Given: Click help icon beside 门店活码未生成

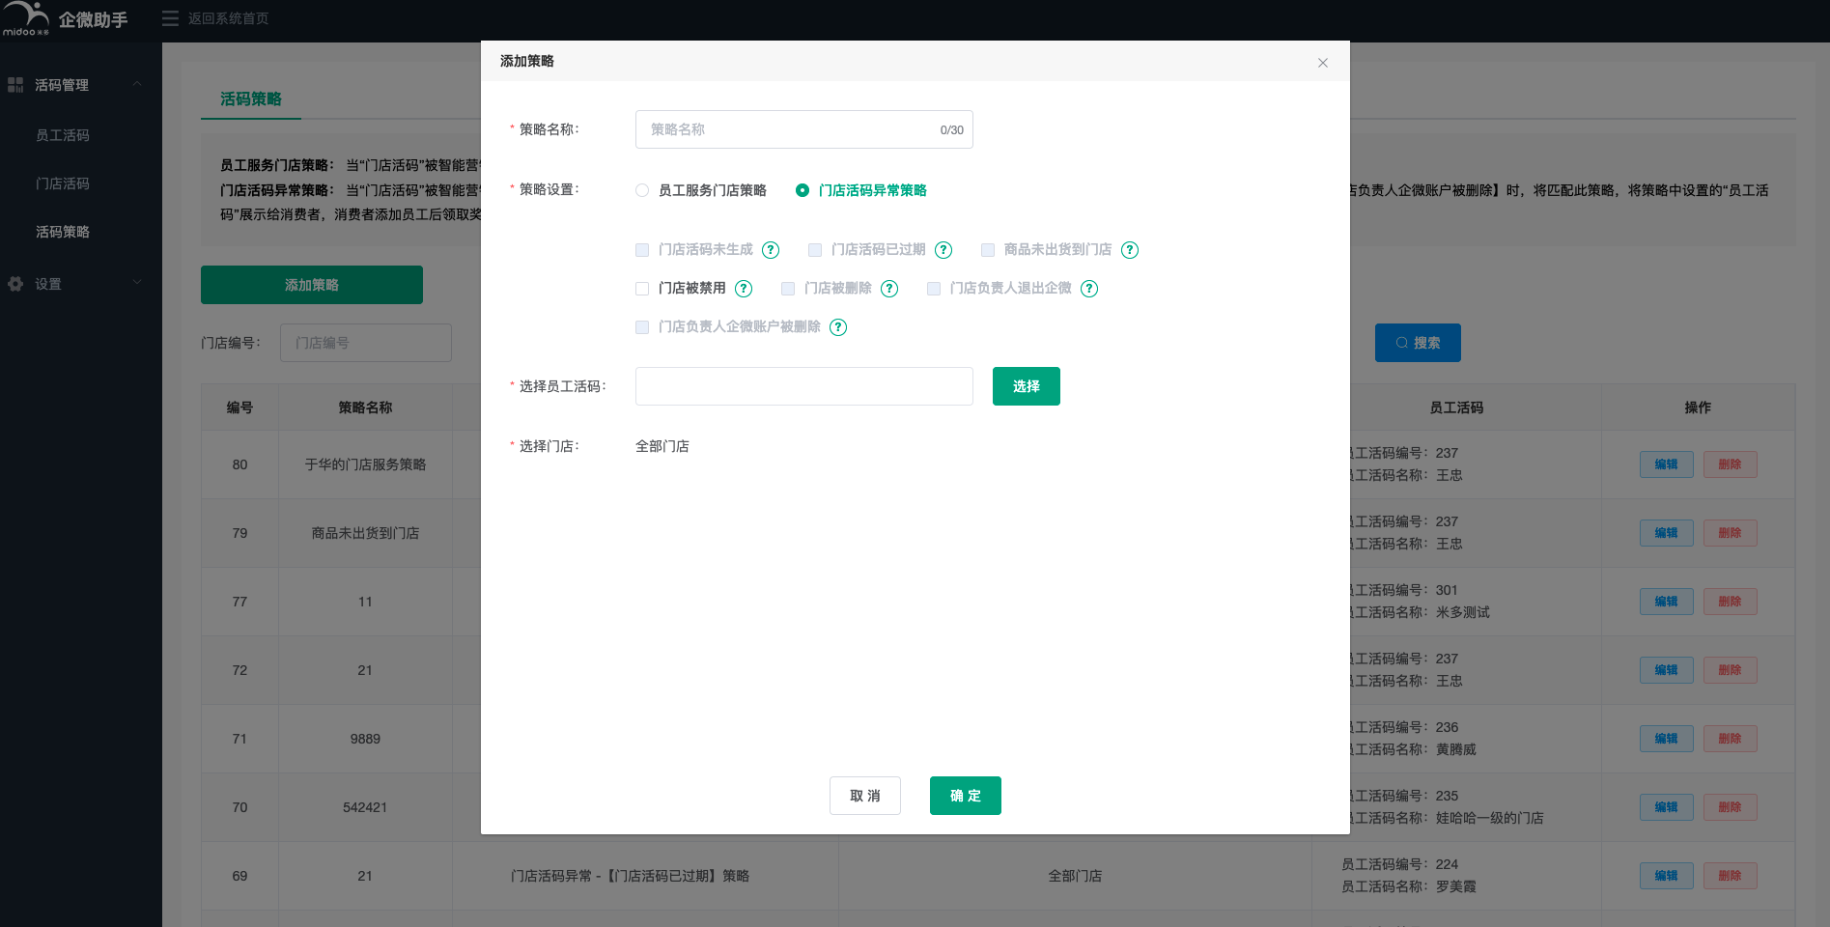Looking at the screenshot, I should pyautogui.click(x=771, y=250).
